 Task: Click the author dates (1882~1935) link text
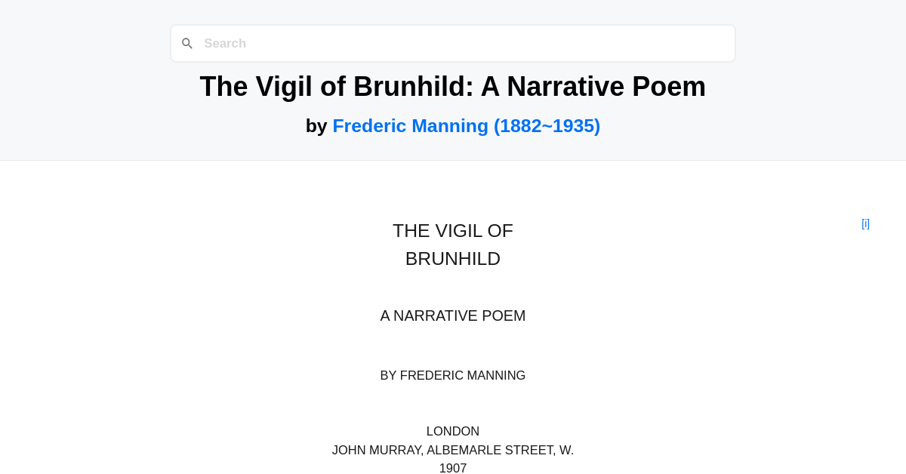click(547, 125)
